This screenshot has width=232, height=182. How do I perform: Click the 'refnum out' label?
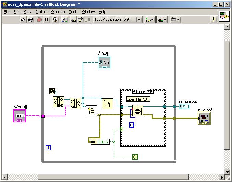pos(188,101)
